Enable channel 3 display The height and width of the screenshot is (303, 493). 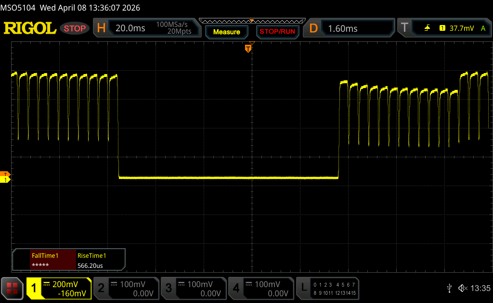tap(193, 288)
